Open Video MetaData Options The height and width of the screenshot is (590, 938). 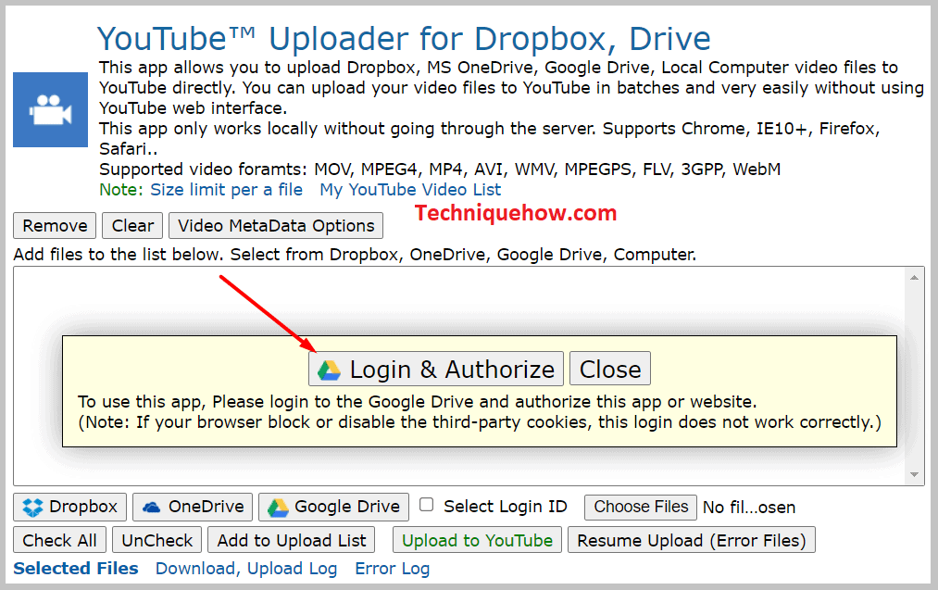276,226
